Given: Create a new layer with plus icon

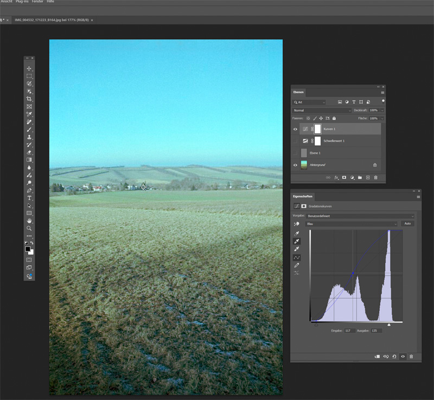Looking at the screenshot, I should (x=368, y=178).
